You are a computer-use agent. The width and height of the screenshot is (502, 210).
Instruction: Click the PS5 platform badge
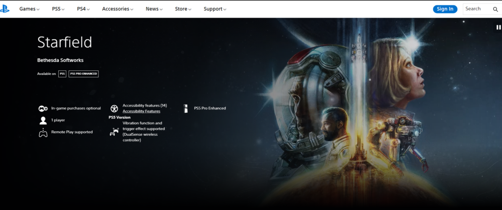62,74
